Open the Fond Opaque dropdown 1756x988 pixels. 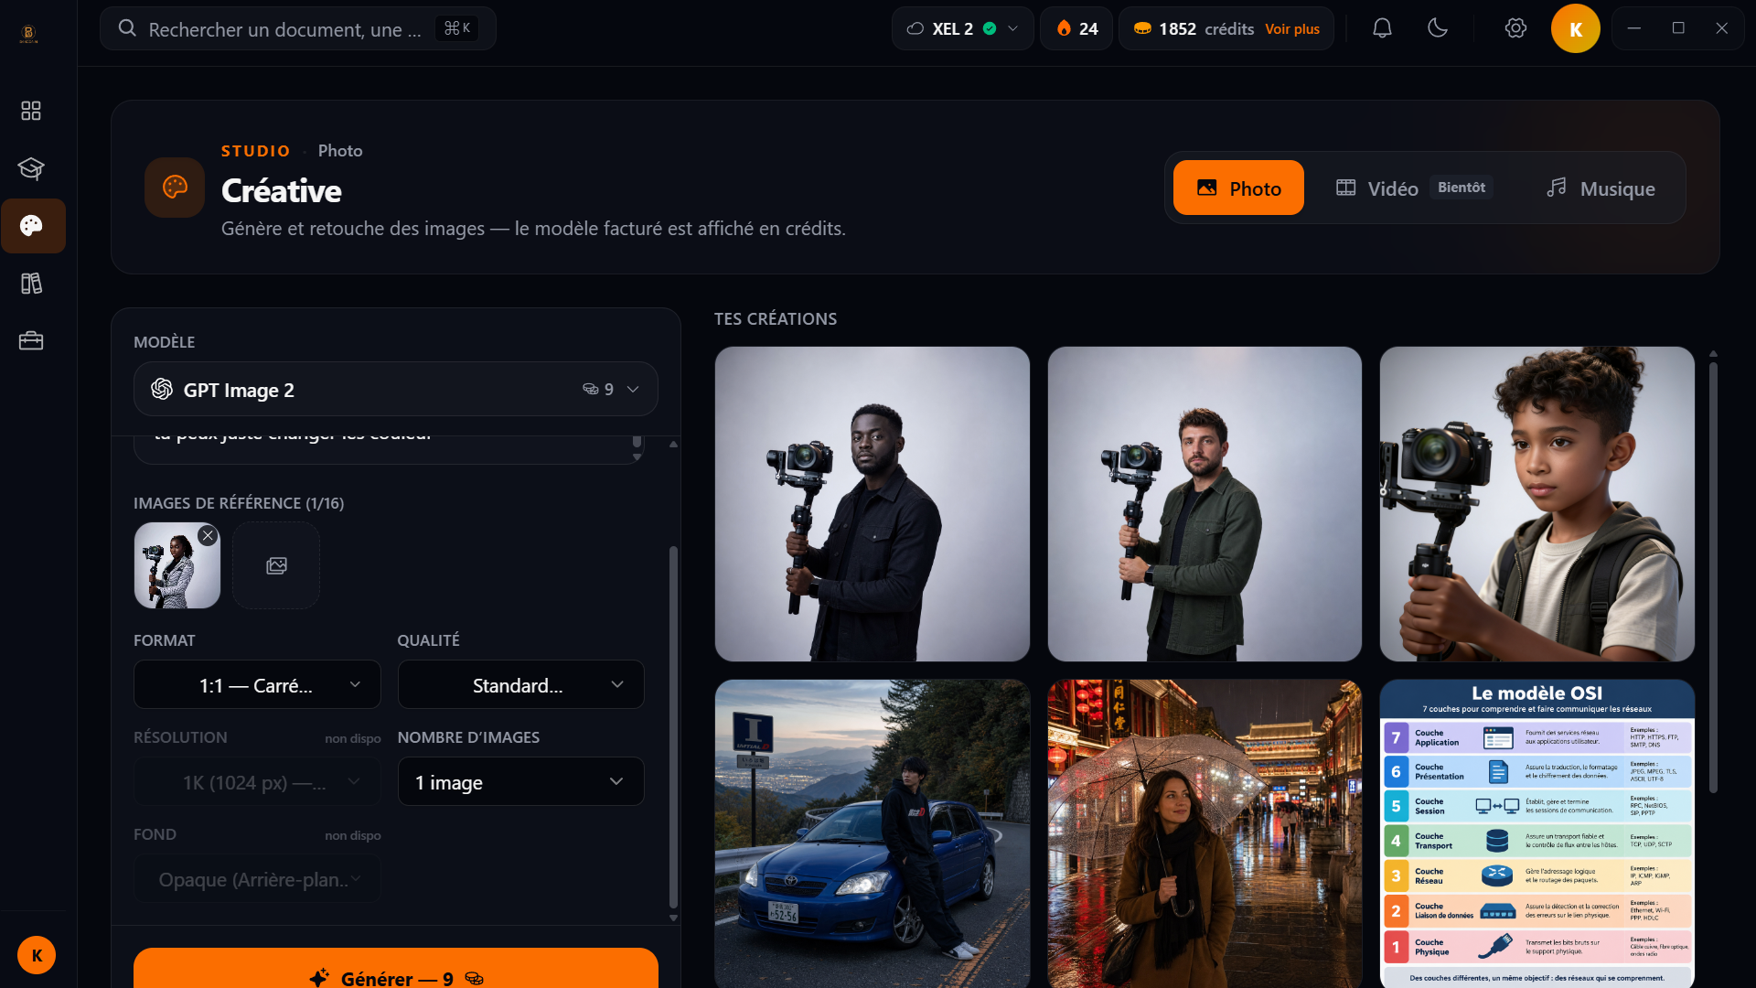(x=257, y=878)
